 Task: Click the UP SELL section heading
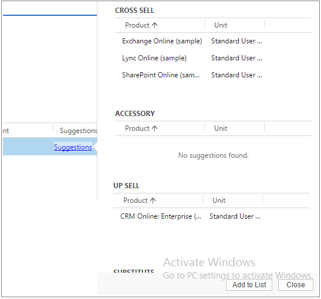(x=126, y=186)
